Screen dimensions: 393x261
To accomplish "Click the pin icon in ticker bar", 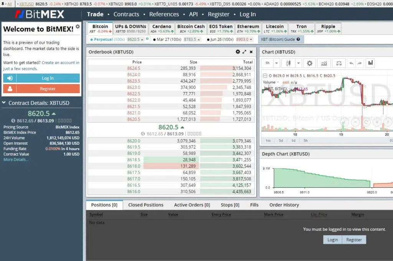I will (3, 4).
